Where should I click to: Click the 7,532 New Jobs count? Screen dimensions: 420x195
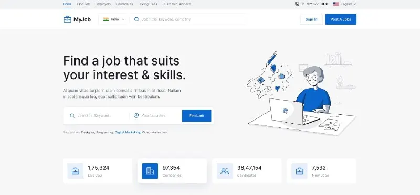[x=319, y=168]
